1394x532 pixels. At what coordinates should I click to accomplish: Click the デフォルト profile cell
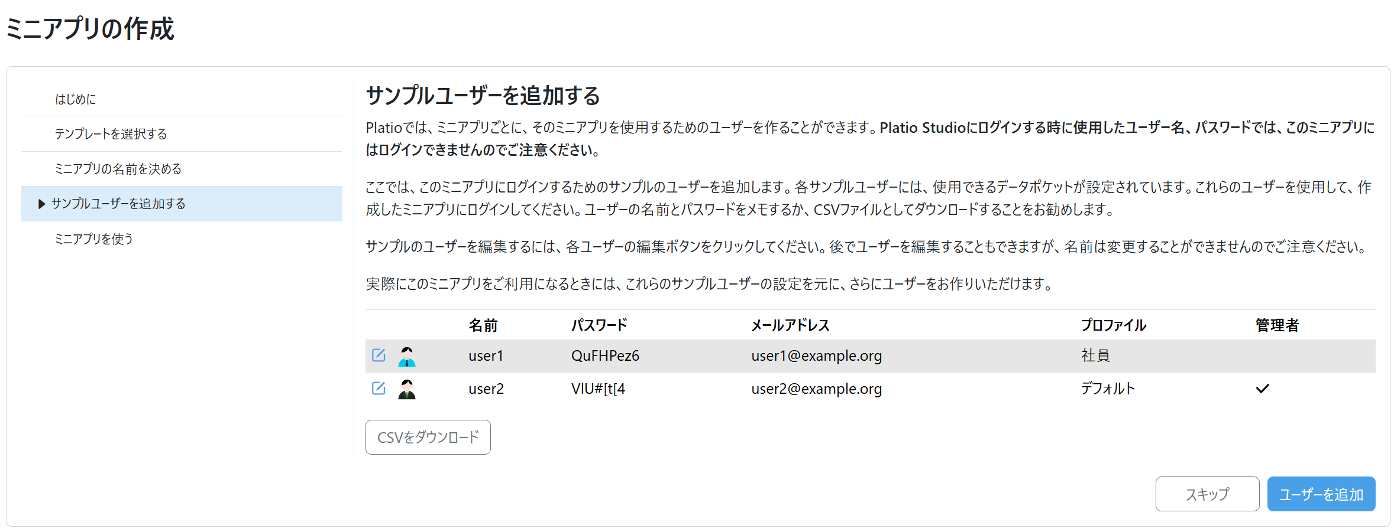point(1108,389)
